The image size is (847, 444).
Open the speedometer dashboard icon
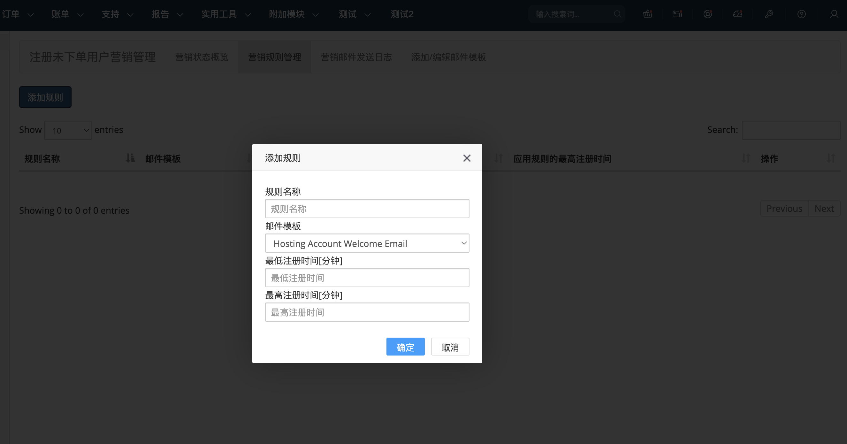(737, 14)
